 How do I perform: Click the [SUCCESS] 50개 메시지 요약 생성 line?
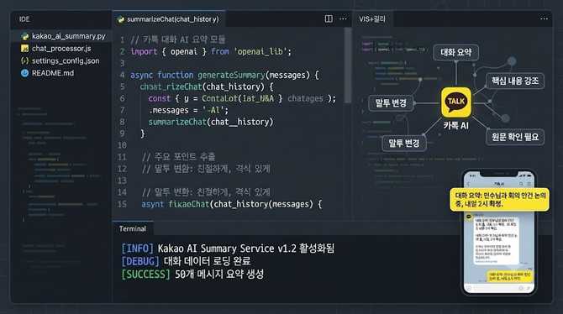click(192, 275)
